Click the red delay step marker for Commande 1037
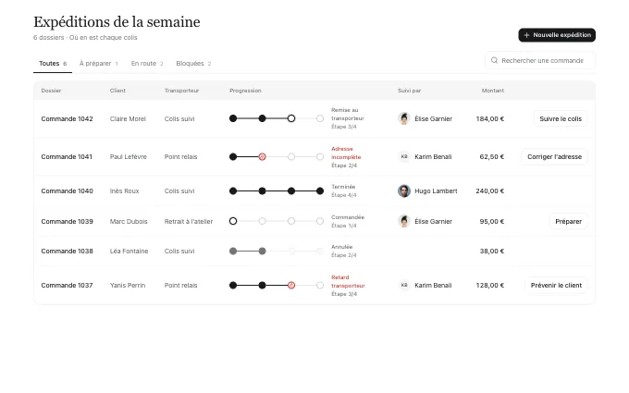Screen dimensions: 629x393 point(291,285)
